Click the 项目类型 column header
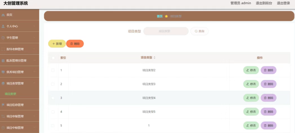This screenshot has width=295, height=133. (146, 58)
